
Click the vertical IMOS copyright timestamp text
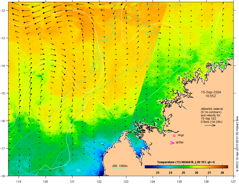tap(237, 144)
